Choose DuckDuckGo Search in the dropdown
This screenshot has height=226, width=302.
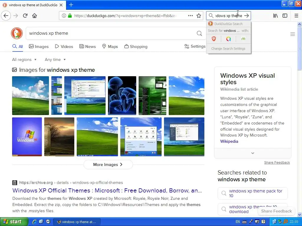pos(229,24)
